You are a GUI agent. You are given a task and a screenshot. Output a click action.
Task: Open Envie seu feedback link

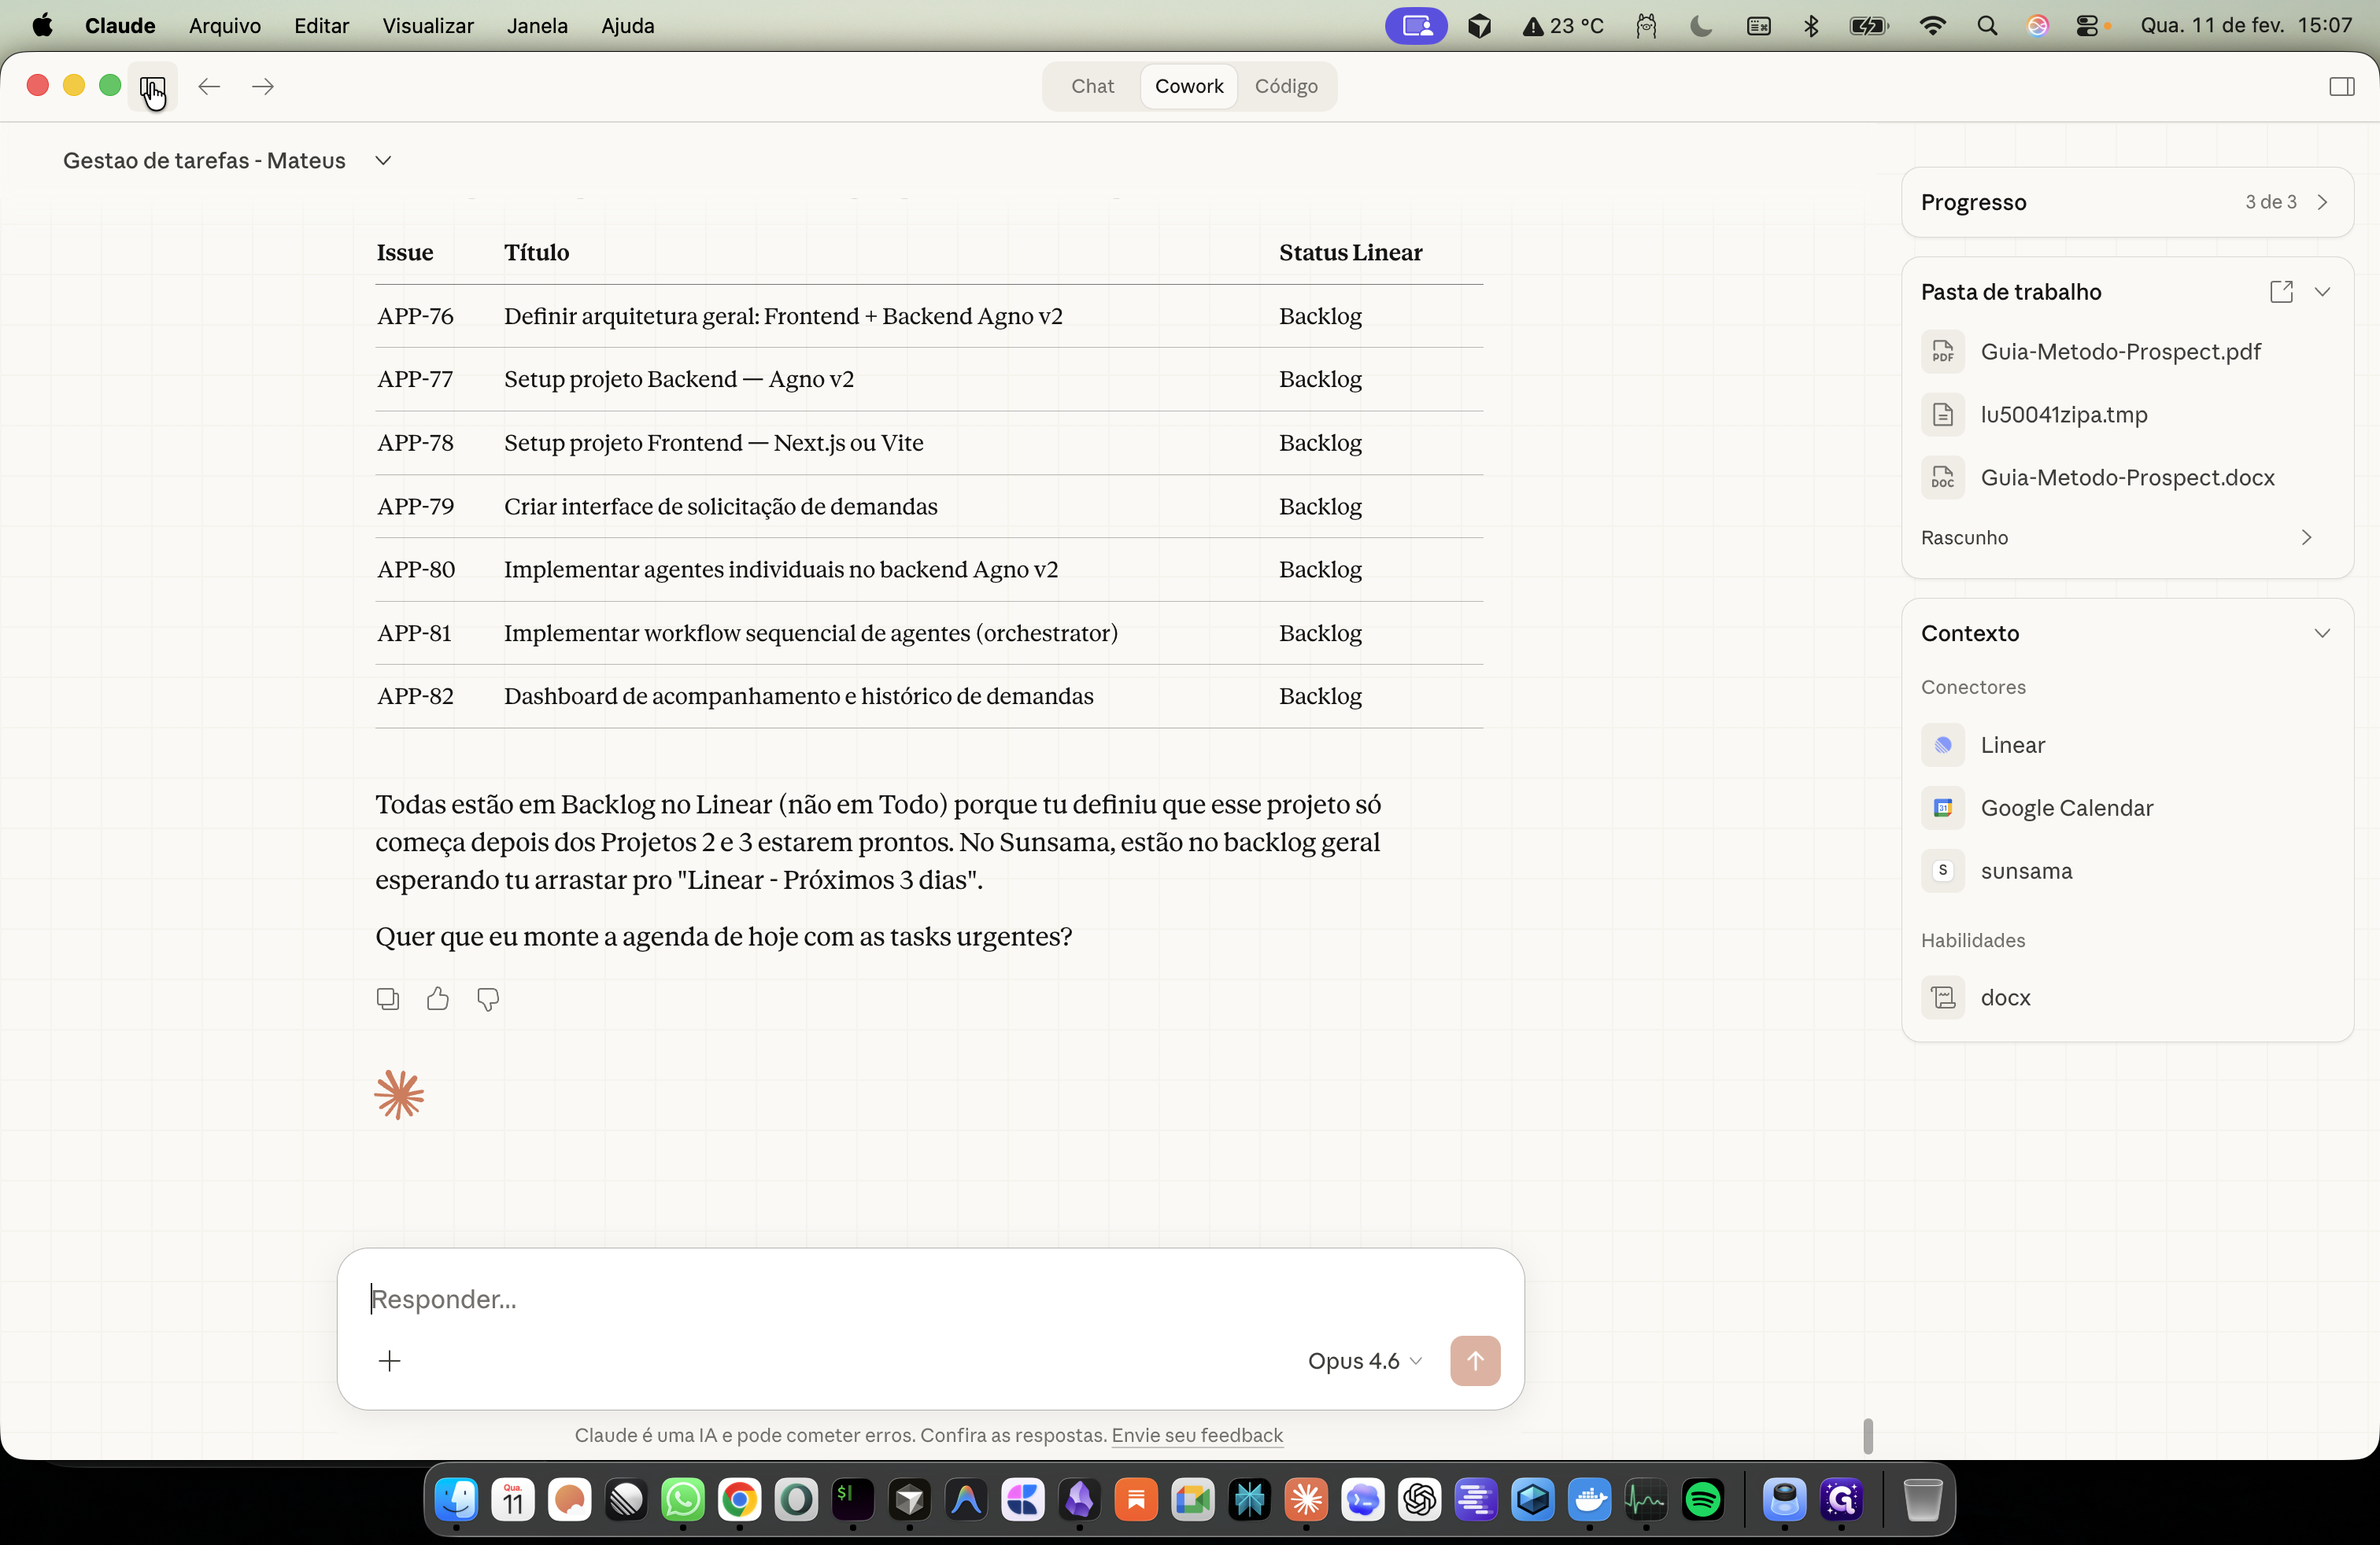(1197, 1435)
